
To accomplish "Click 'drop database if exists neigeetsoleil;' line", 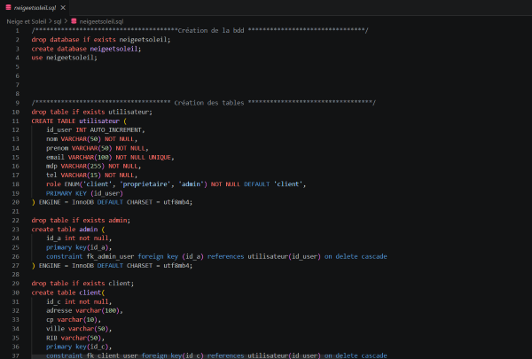I will (101, 40).
